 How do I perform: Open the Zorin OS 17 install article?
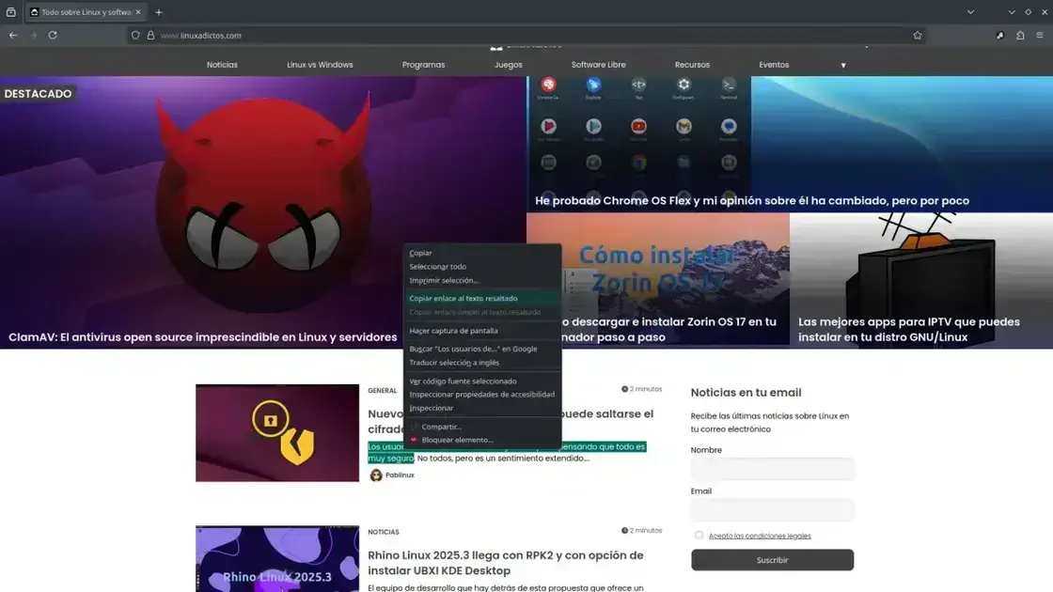(669, 330)
